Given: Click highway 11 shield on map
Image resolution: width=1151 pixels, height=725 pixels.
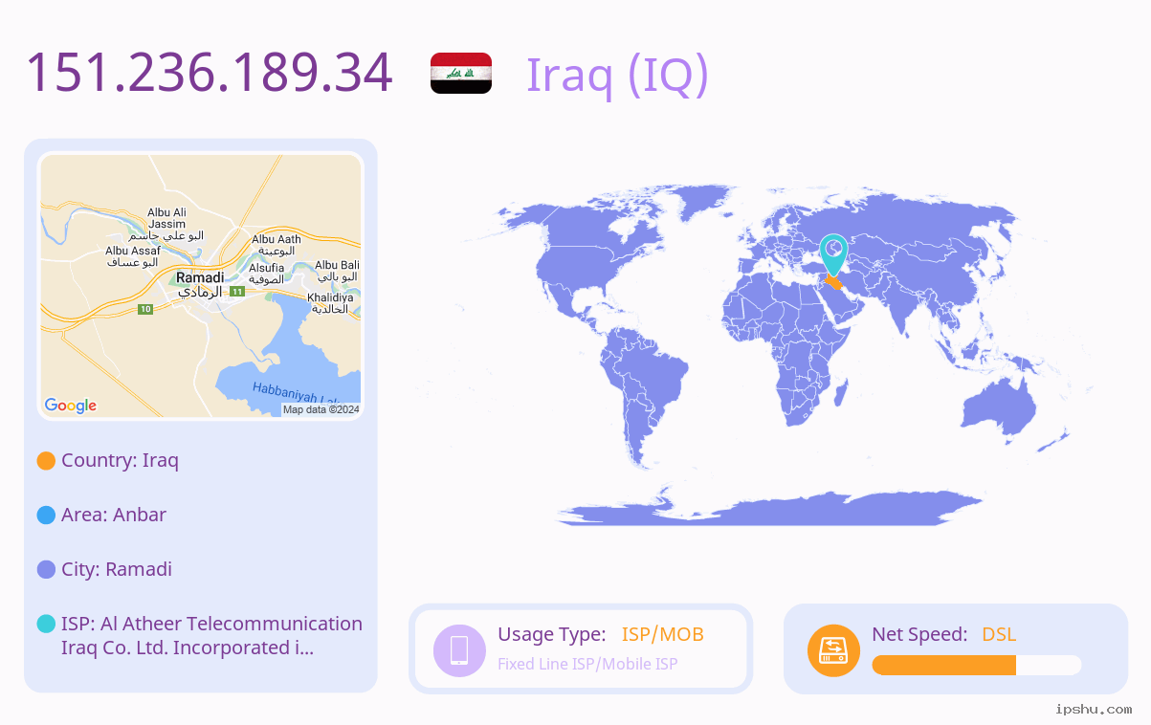Looking at the screenshot, I should tap(235, 288).
